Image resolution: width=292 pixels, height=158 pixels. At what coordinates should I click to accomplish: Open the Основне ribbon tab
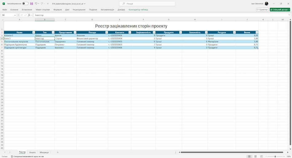(x=14, y=10)
